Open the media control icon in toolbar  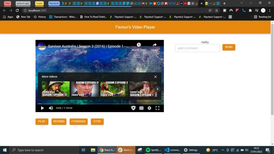pos(257,11)
